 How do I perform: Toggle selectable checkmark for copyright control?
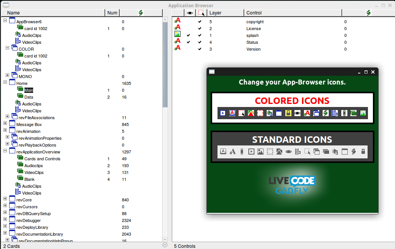(x=200, y=22)
